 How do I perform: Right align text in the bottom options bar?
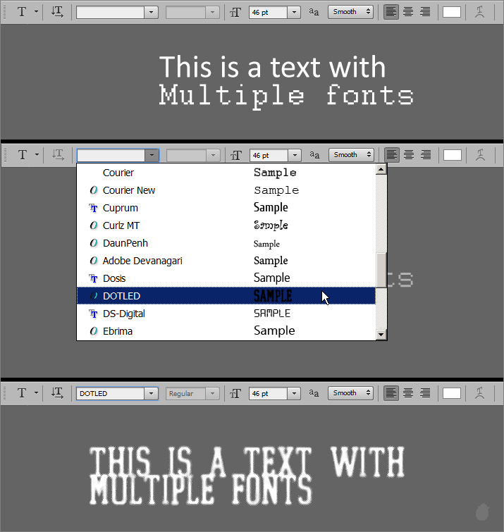coord(425,393)
